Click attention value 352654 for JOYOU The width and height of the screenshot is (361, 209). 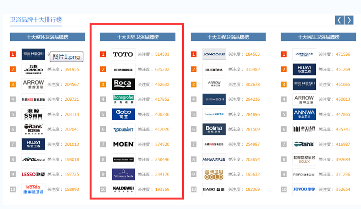click(343, 189)
